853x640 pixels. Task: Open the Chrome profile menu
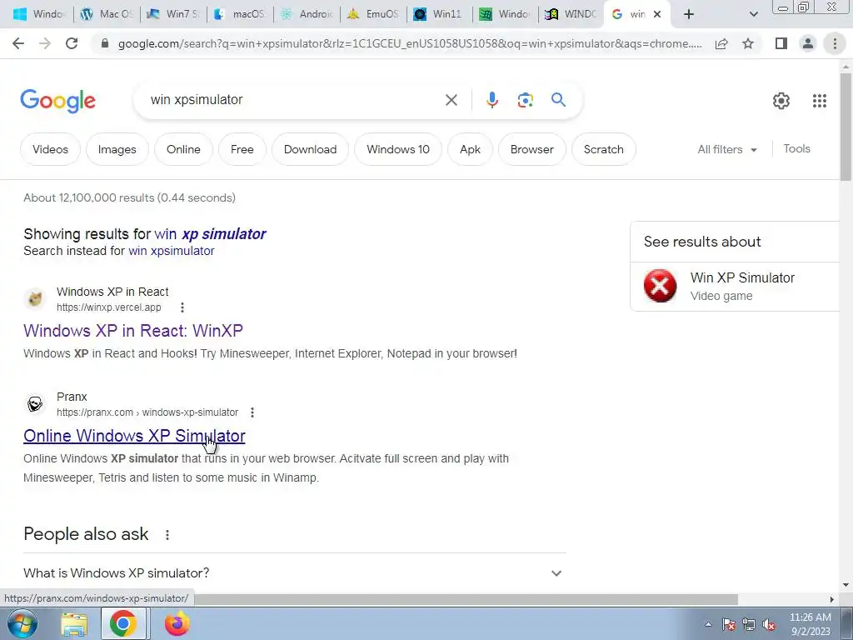pos(808,43)
